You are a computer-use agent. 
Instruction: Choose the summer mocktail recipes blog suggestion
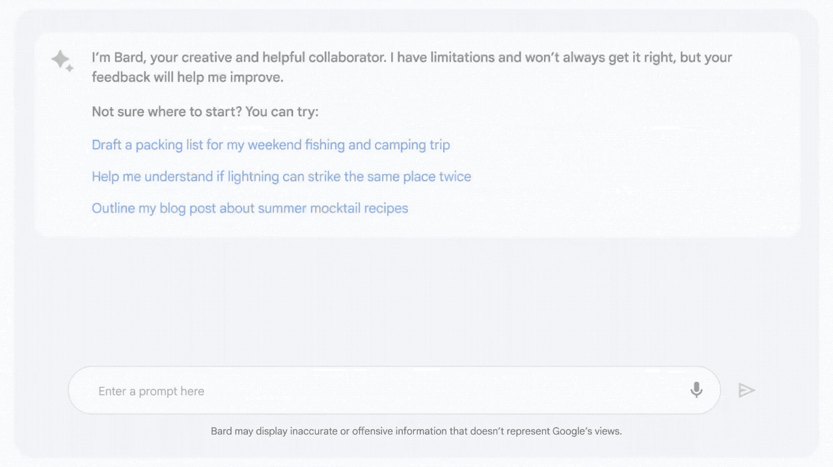click(250, 208)
